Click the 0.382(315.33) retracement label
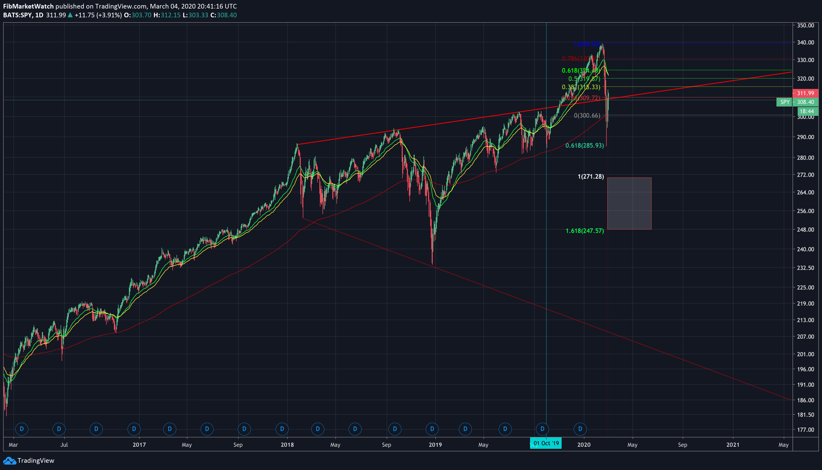This screenshot has height=470, width=822. (x=581, y=87)
